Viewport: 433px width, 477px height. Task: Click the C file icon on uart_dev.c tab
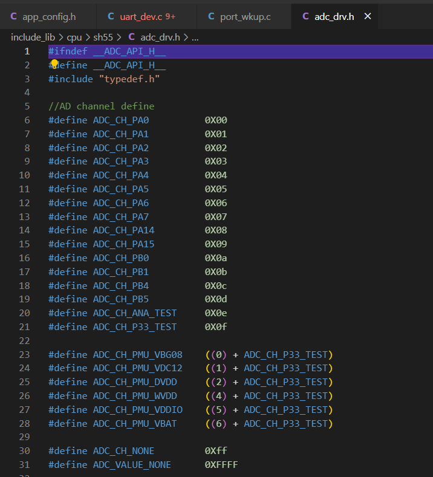click(111, 16)
